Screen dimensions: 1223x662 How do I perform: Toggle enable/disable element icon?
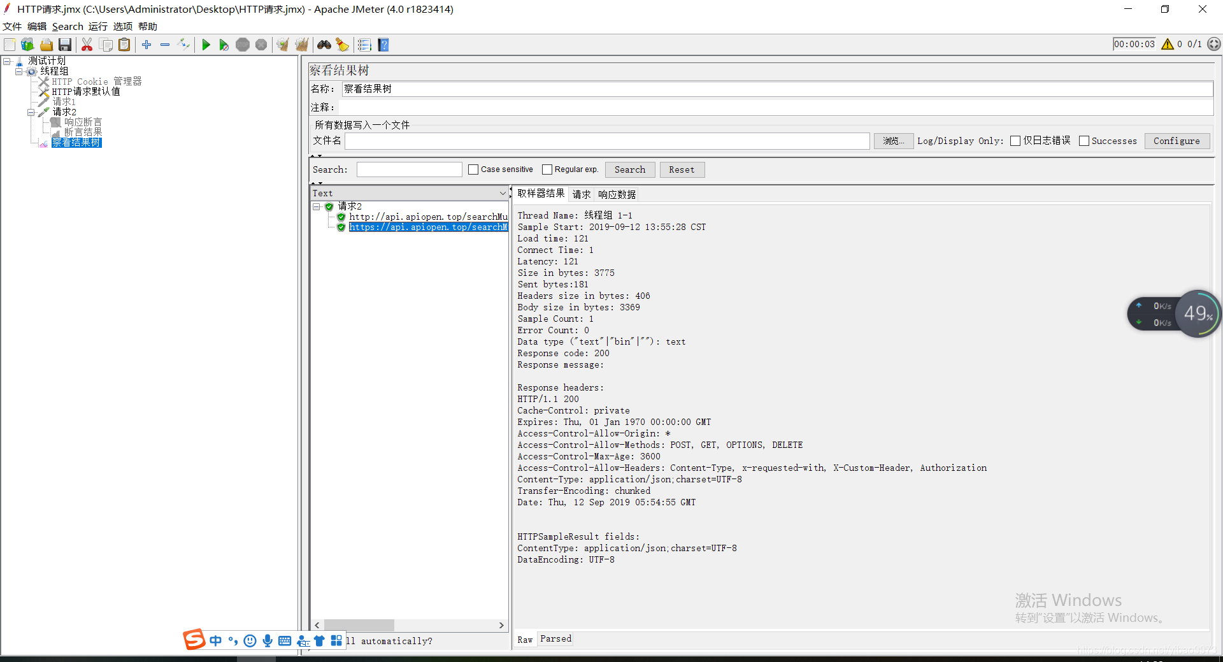click(183, 45)
